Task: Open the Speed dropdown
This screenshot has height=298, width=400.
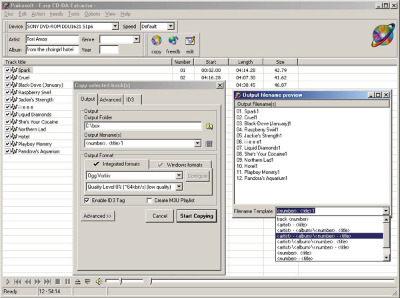Action: [171, 26]
